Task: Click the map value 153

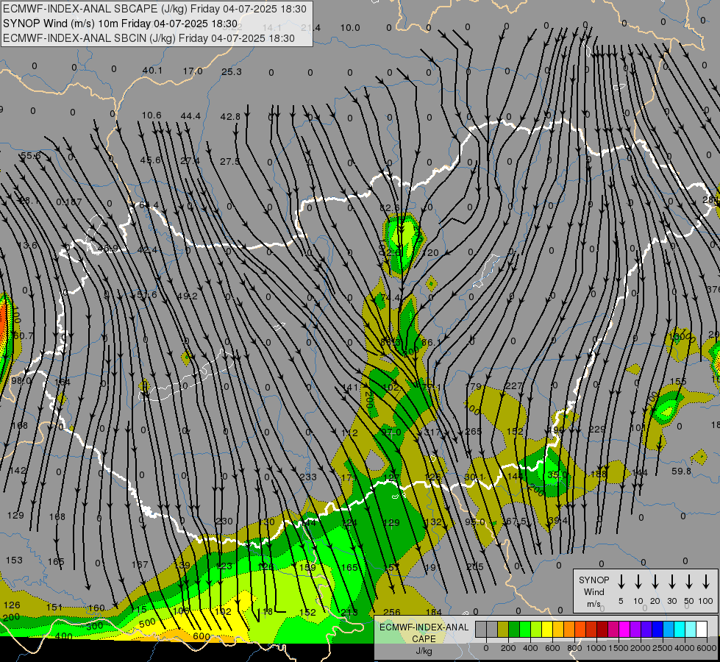Action: [x=14, y=560]
